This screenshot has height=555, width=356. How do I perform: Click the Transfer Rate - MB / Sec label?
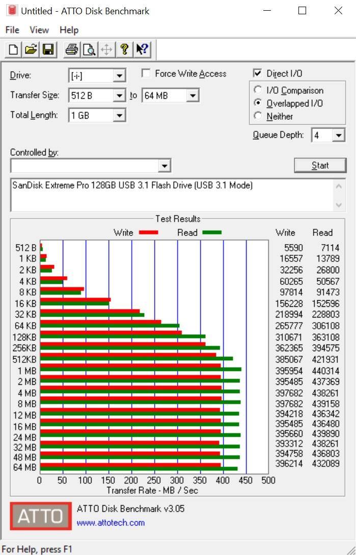tap(152, 490)
